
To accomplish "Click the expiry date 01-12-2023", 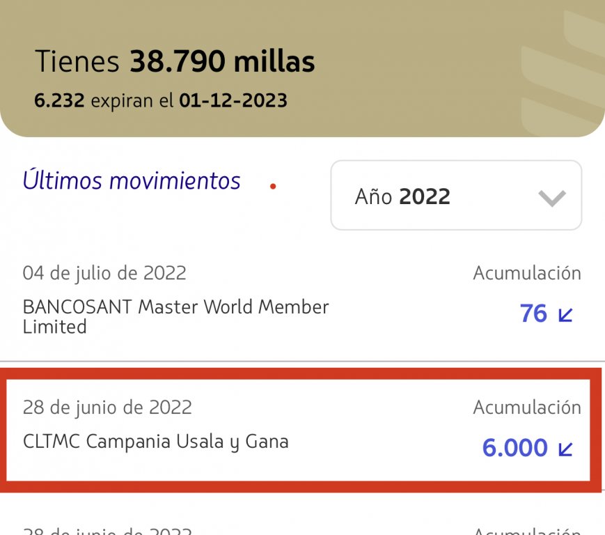I will click(233, 101).
